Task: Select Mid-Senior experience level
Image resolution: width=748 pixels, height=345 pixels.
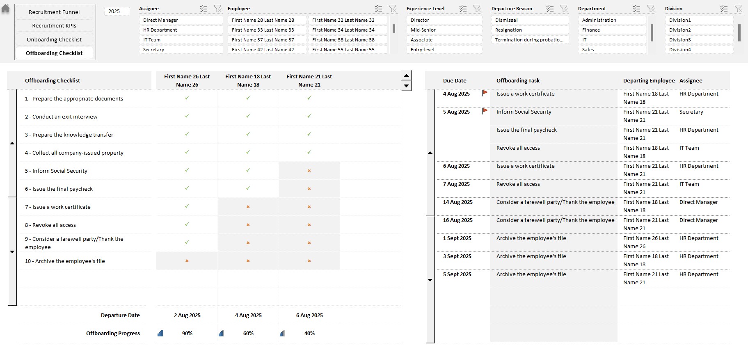Action: tap(444, 30)
